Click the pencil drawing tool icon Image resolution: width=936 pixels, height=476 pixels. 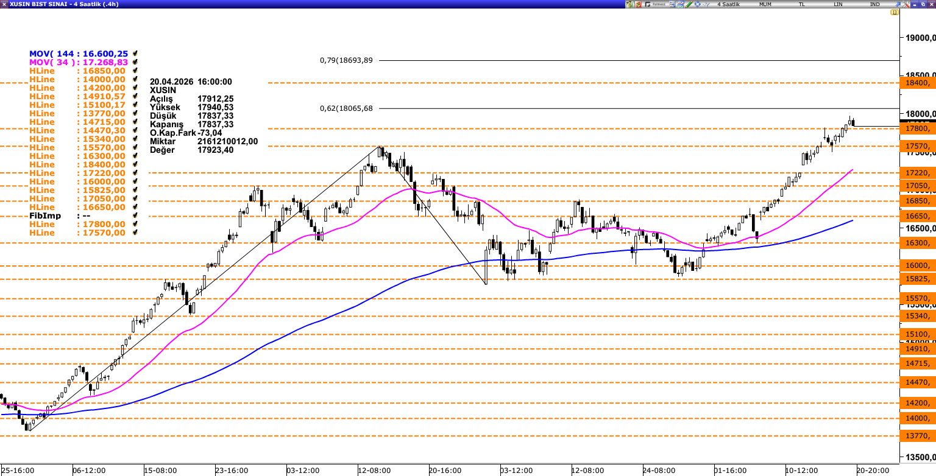click(x=689, y=4)
